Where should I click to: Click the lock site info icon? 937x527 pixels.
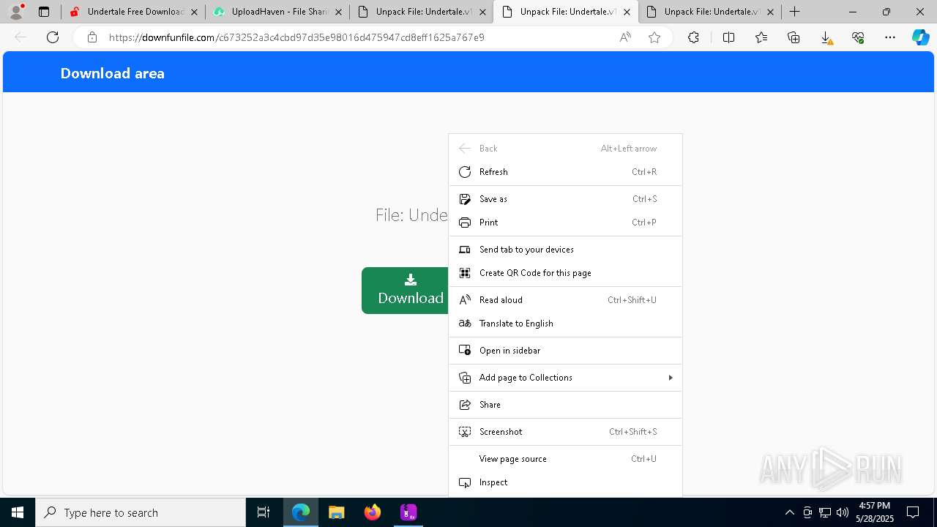click(92, 37)
